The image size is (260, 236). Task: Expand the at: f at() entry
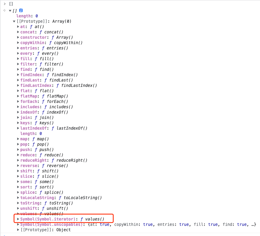pos(18,26)
